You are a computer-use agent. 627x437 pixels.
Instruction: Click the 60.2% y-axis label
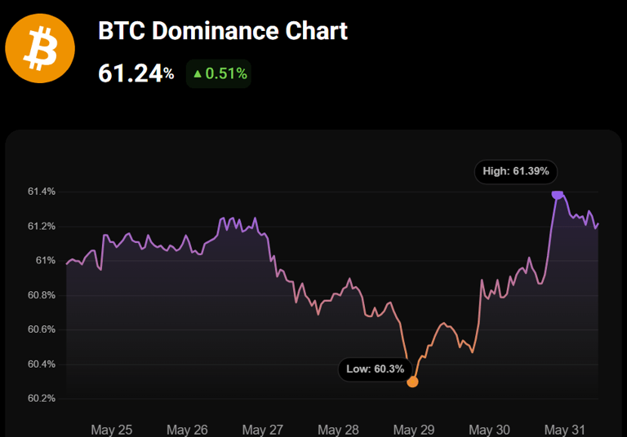click(41, 399)
